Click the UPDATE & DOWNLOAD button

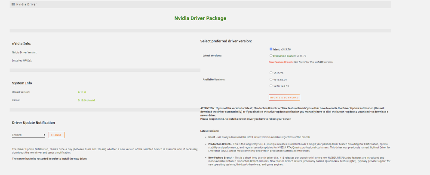(x=284, y=98)
